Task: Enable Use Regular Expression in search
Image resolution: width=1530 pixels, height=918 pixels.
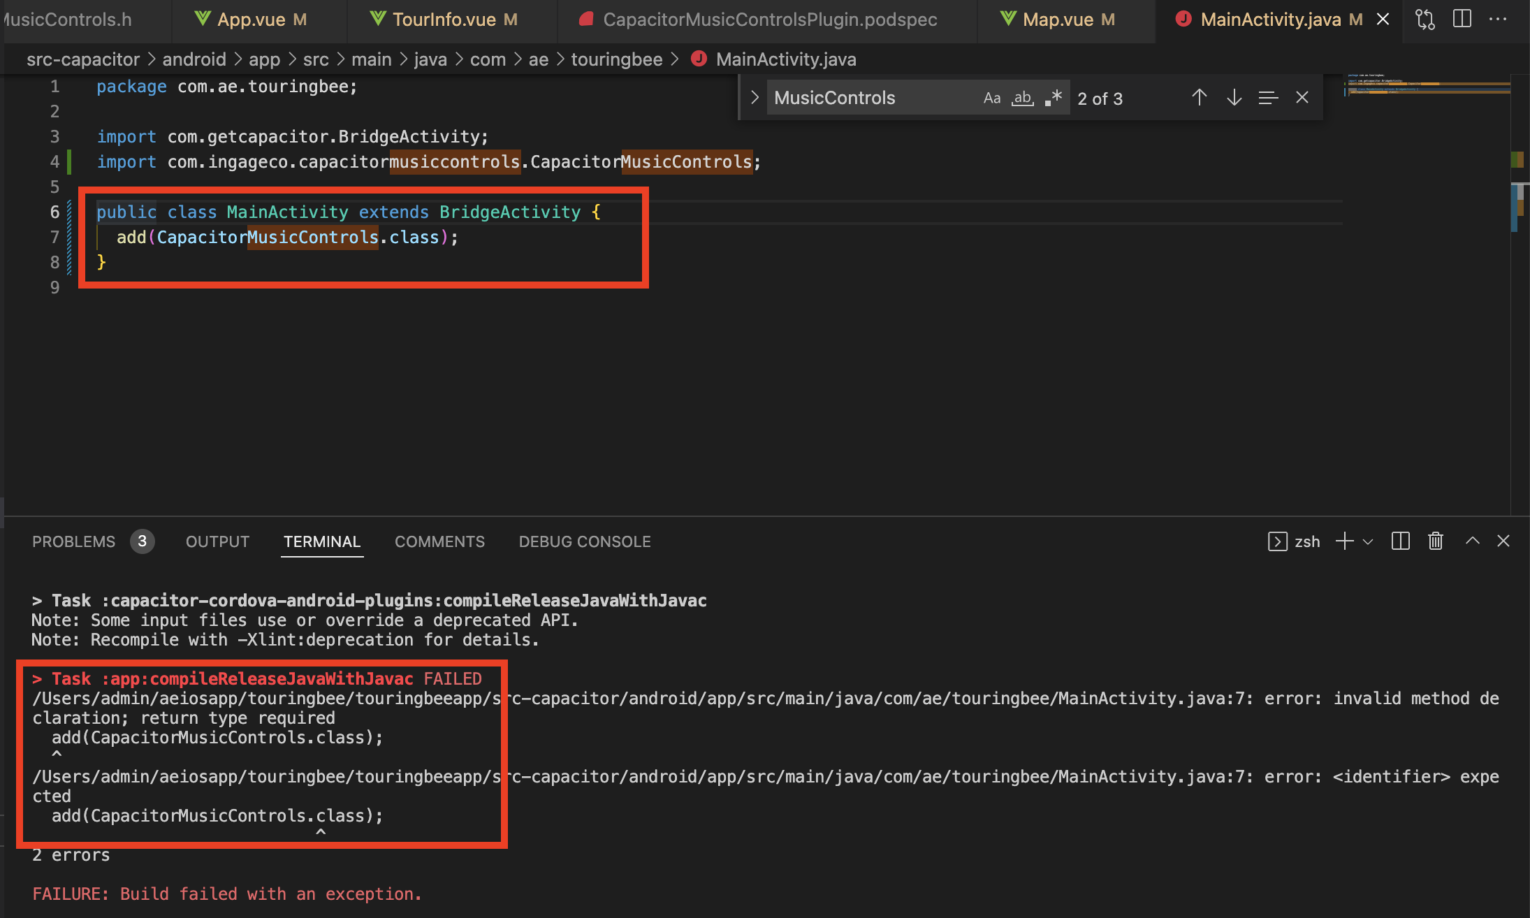Action: click(x=1054, y=98)
